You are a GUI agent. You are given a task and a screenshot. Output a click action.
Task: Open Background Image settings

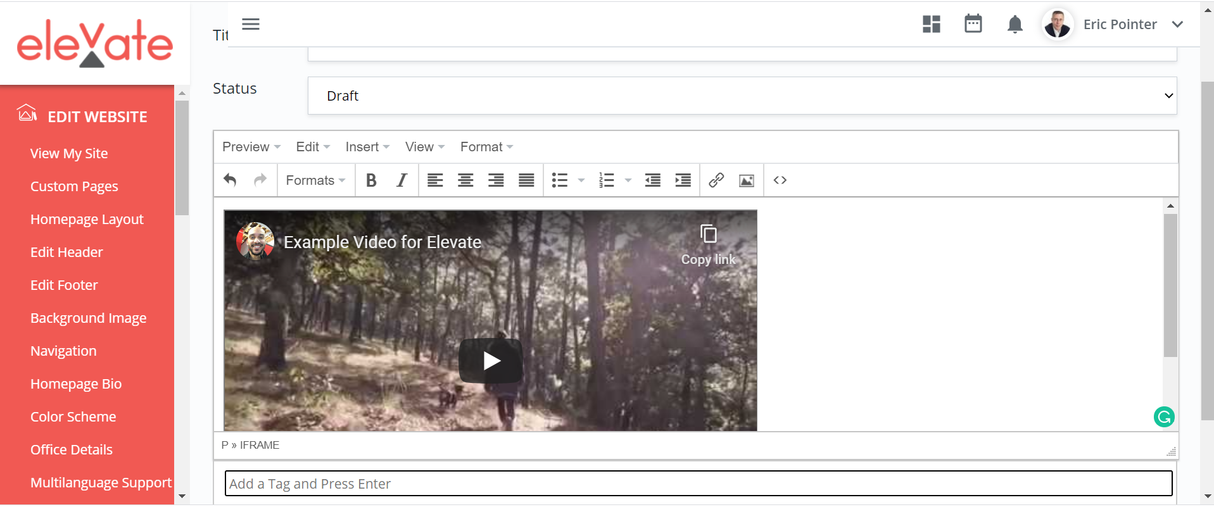point(88,318)
